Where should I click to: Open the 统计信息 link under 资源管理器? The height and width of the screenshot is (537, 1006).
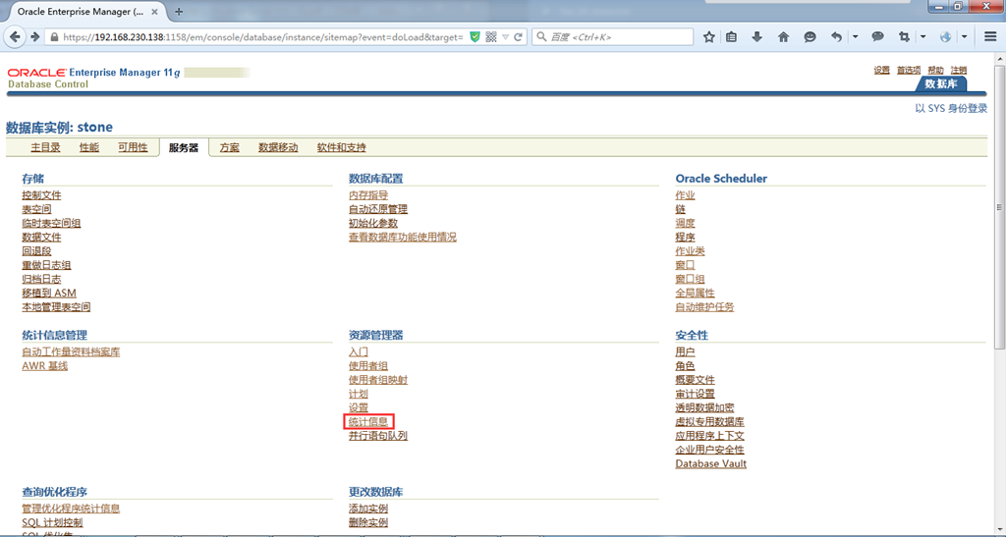(368, 422)
